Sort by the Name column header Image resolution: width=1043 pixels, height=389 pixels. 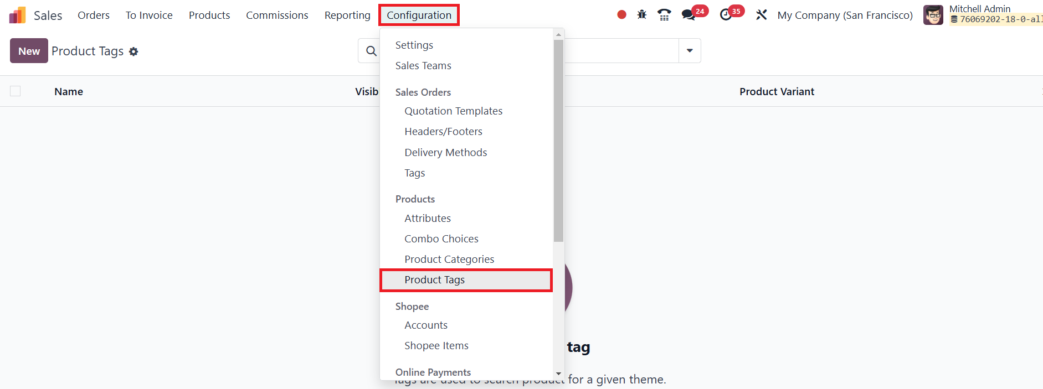click(x=69, y=92)
